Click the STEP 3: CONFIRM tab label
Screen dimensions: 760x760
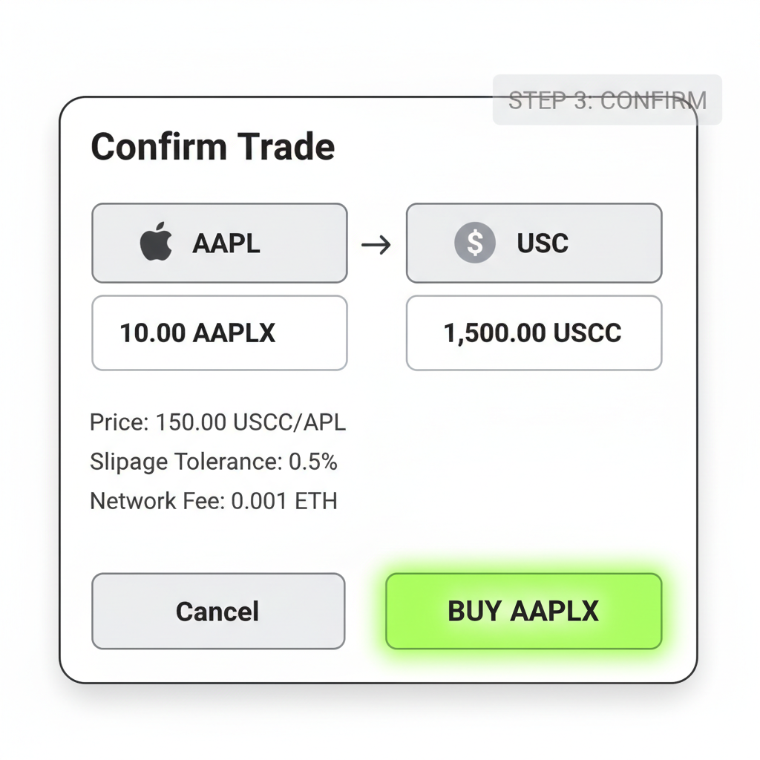click(606, 99)
